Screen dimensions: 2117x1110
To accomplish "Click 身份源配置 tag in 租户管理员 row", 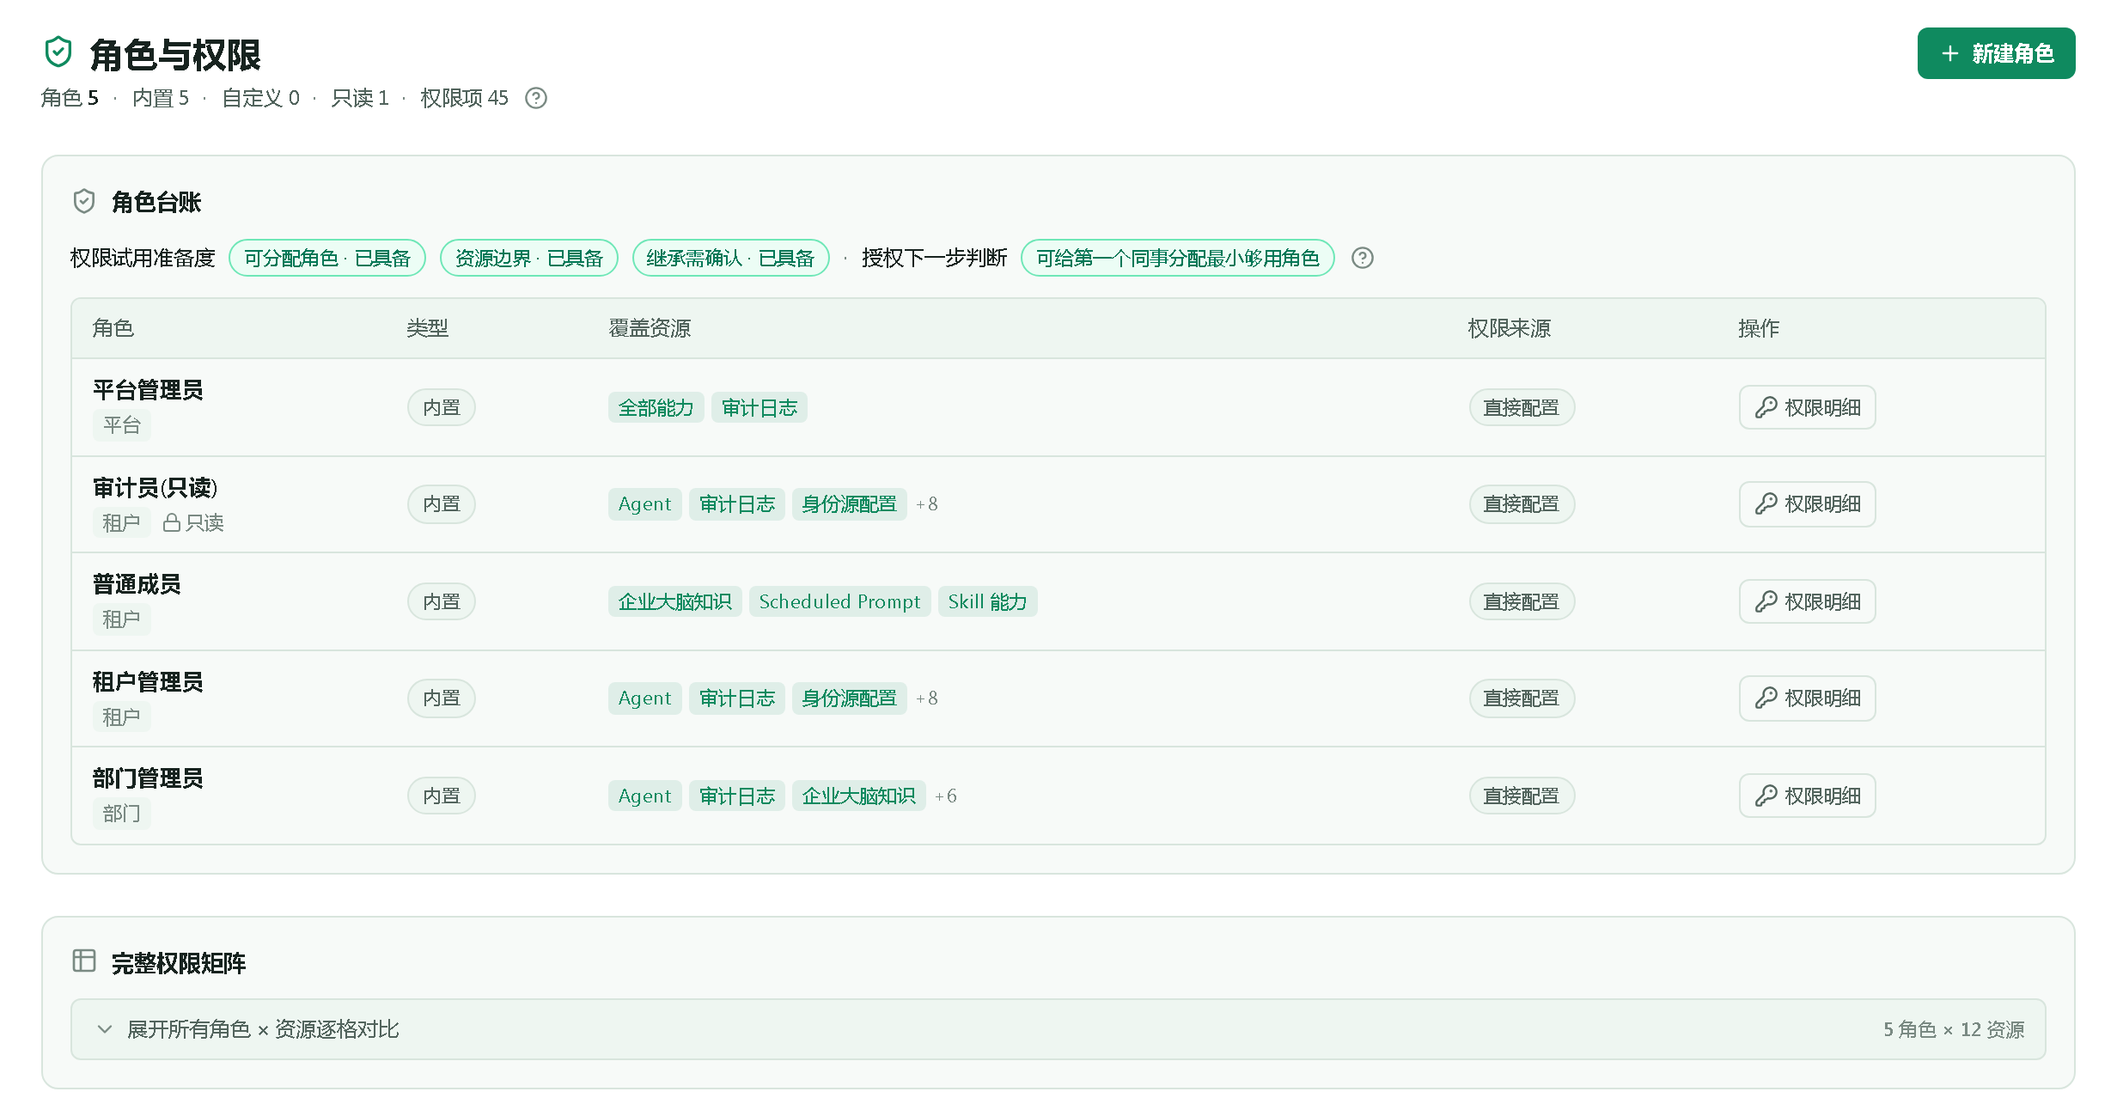I will pyautogui.click(x=849, y=698).
